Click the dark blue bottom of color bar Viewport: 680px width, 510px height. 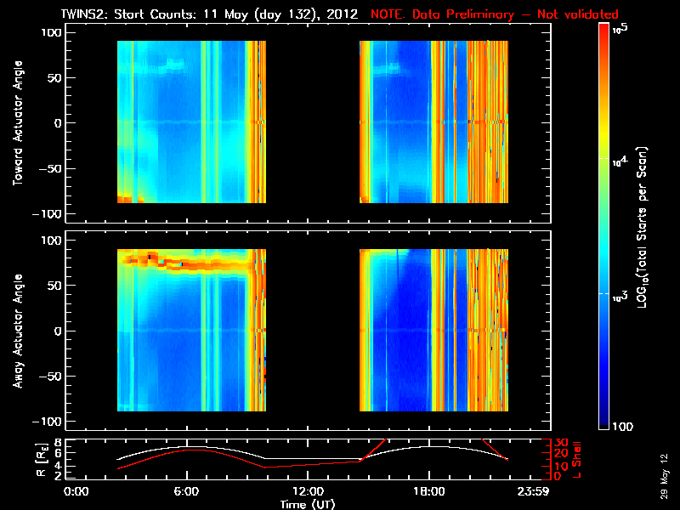pyautogui.click(x=604, y=422)
